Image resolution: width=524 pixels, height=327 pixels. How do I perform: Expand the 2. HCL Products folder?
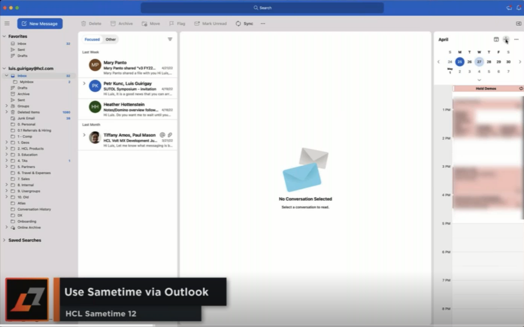[6, 148]
